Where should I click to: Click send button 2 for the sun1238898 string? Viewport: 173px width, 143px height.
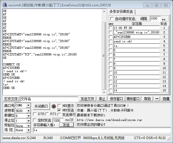[x=164, y=32]
